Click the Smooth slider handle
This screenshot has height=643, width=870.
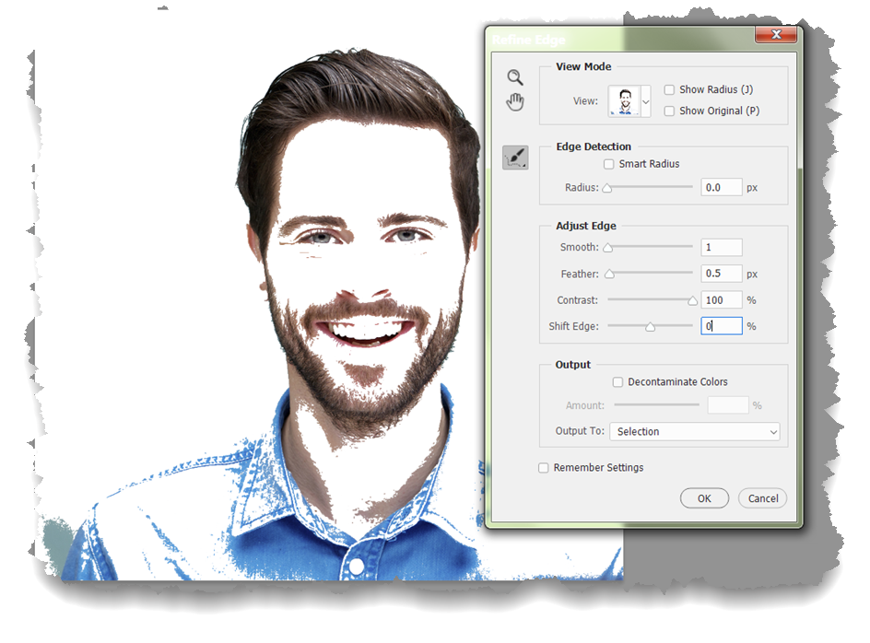pyautogui.click(x=607, y=248)
